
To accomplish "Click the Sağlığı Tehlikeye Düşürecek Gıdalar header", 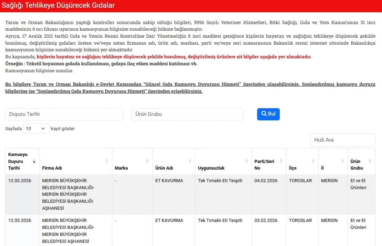I will coord(58,5).
